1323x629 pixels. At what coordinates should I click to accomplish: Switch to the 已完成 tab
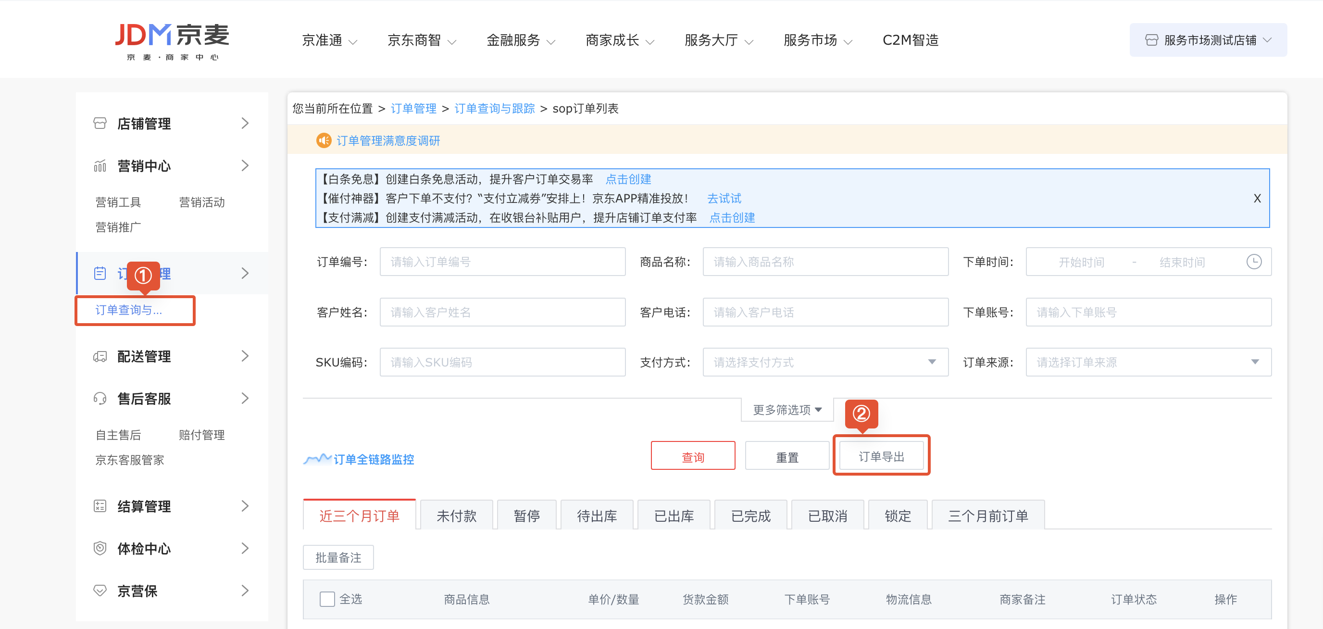click(x=750, y=516)
